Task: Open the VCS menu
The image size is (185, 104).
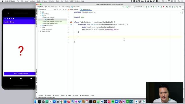Action: coord(71,1)
